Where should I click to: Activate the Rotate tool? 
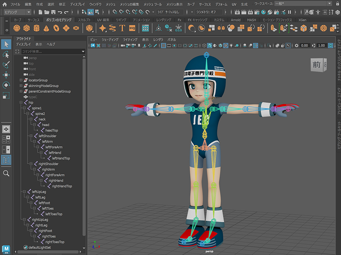(x=6, y=85)
